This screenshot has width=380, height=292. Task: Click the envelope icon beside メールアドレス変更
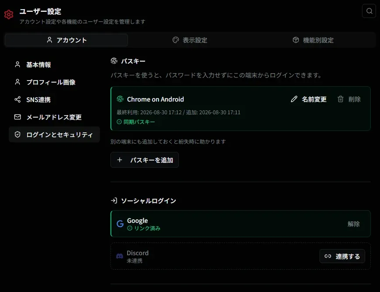18,117
